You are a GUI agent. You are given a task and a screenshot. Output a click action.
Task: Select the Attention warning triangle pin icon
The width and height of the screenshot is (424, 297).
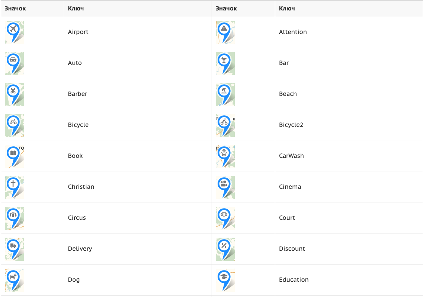pos(225,32)
